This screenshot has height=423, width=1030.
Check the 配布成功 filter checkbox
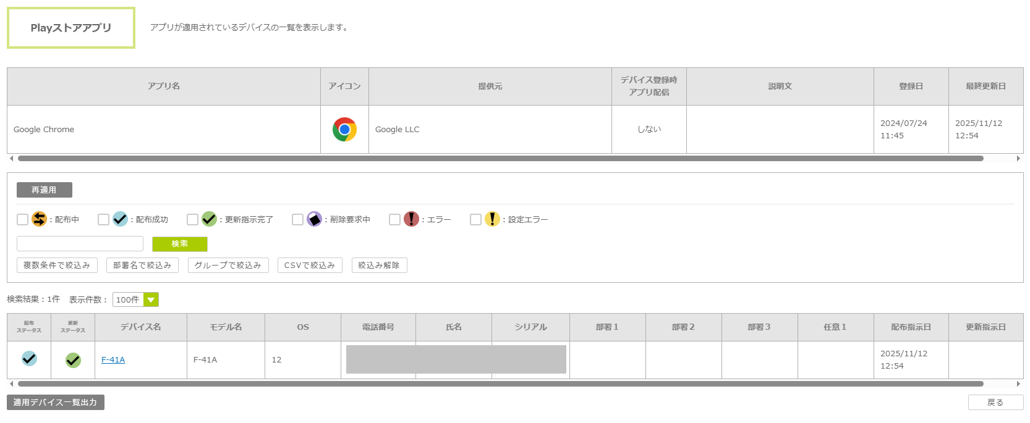pyautogui.click(x=104, y=220)
